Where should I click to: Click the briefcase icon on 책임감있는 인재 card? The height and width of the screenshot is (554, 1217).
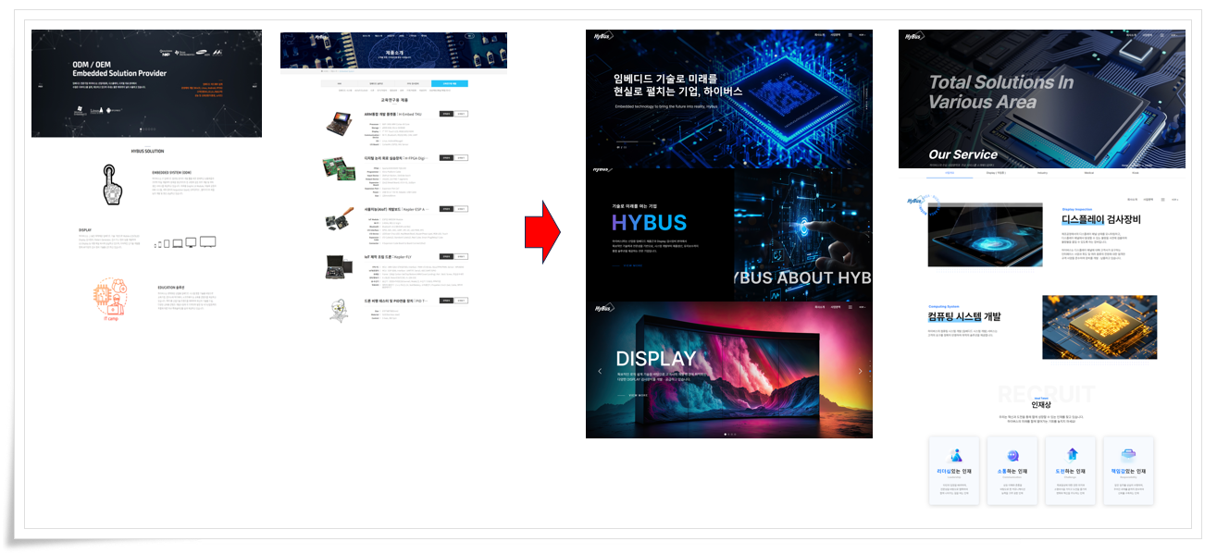(x=1128, y=455)
